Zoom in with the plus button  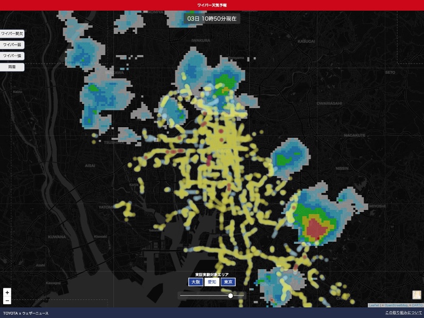(7, 292)
